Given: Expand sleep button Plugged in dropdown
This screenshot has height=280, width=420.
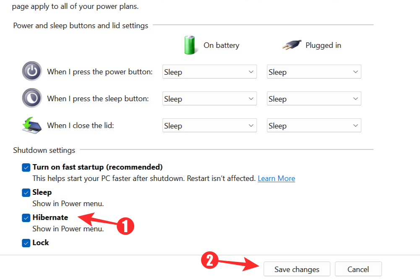Looking at the screenshot, I should pyautogui.click(x=314, y=99).
